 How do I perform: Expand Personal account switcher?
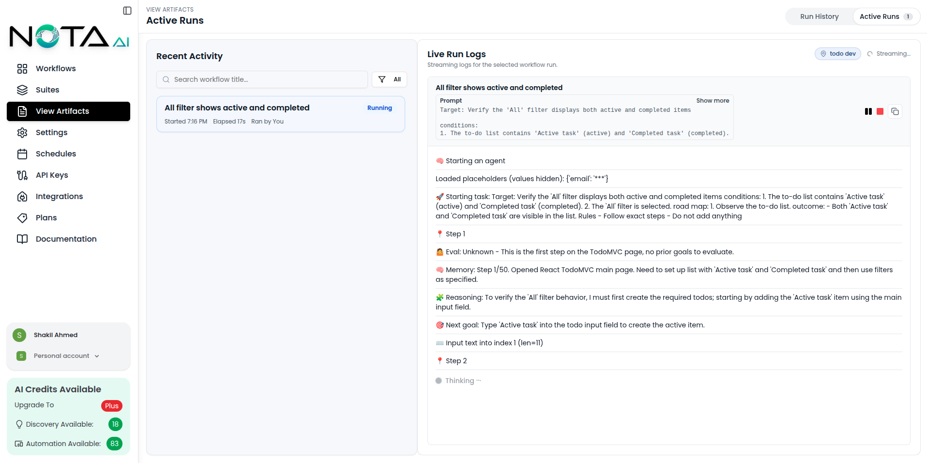(66, 356)
